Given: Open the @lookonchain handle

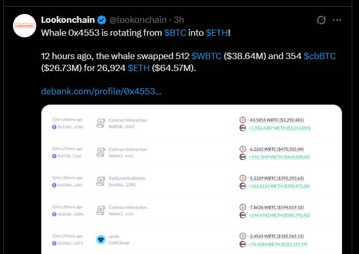Looking at the screenshot, I should [138, 20].
